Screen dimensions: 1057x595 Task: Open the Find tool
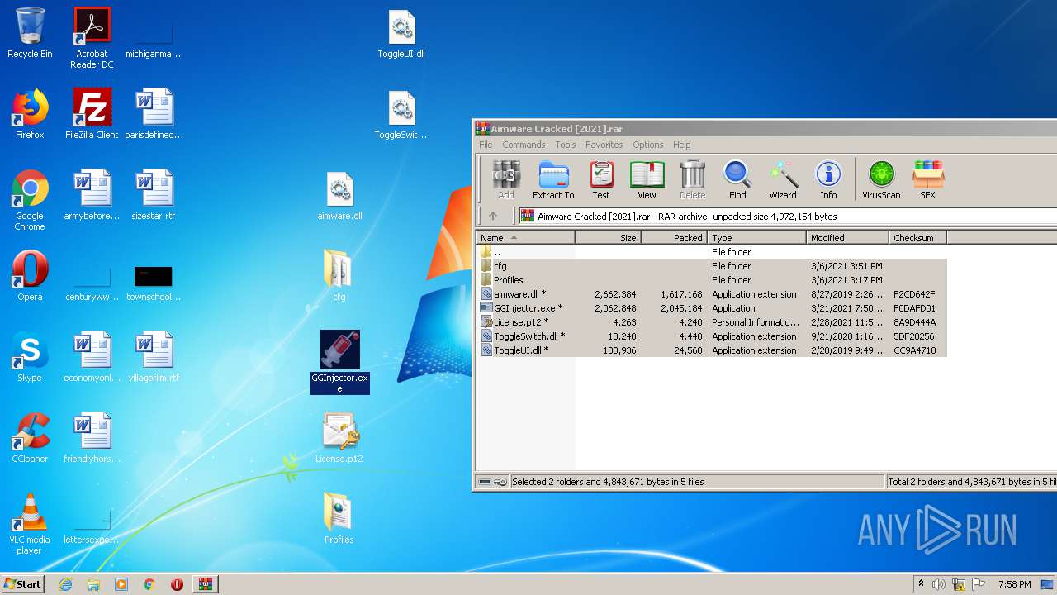pos(737,180)
